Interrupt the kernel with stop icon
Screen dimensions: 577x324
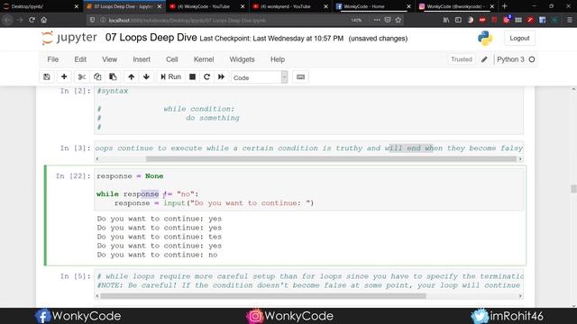point(192,76)
